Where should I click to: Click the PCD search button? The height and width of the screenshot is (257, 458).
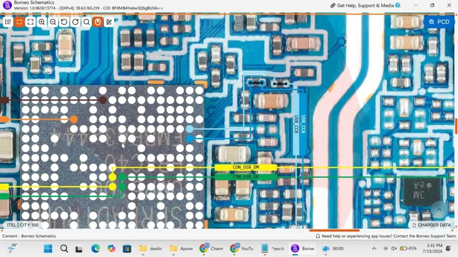[x=439, y=22]
